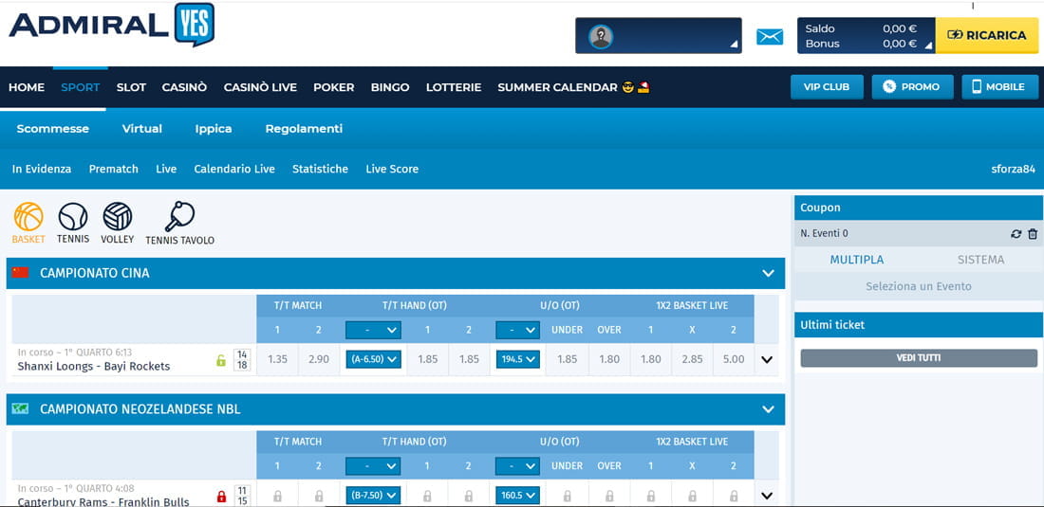The height and width of the screenshot is (507, 1044).
Task: Collapse the Campionato Cina section
Action: 768,274
